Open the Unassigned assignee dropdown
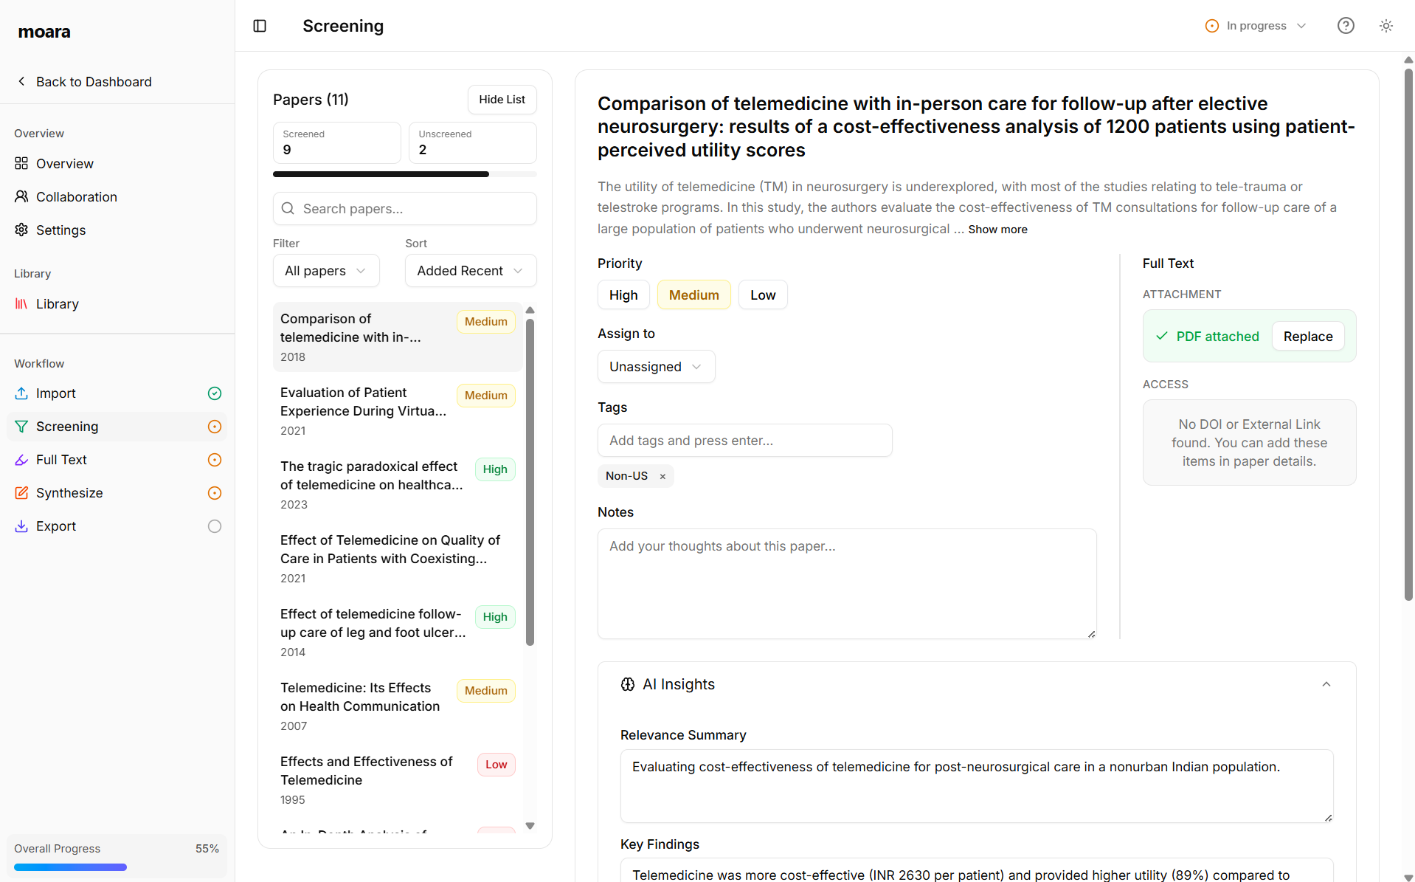The image size is (1415, 882). click(x=656, y=366)
